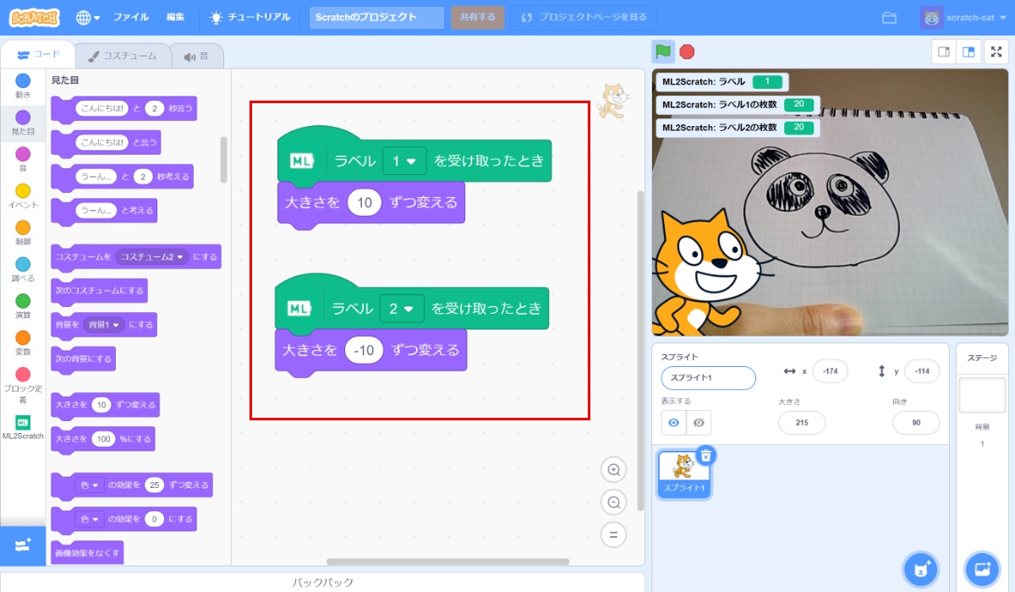The width and height of the screenshot is (1015, 592).
Task: Click the Add Extension icon at bottom left
Action: click(22, 546)
